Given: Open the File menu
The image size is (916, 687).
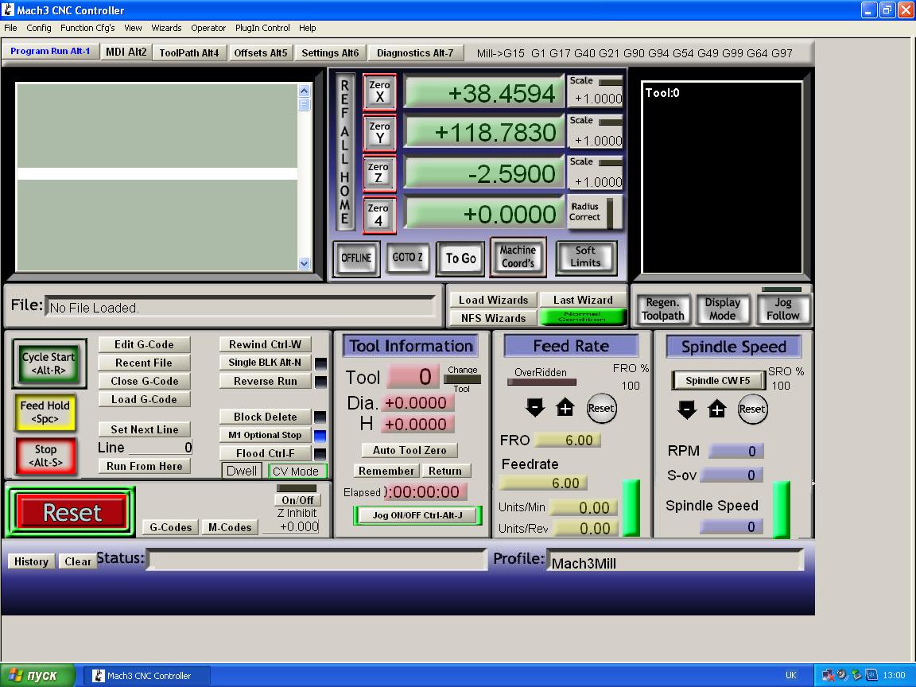Looking at the screenshot, I should pyautogui.click(x=10, y=28).
